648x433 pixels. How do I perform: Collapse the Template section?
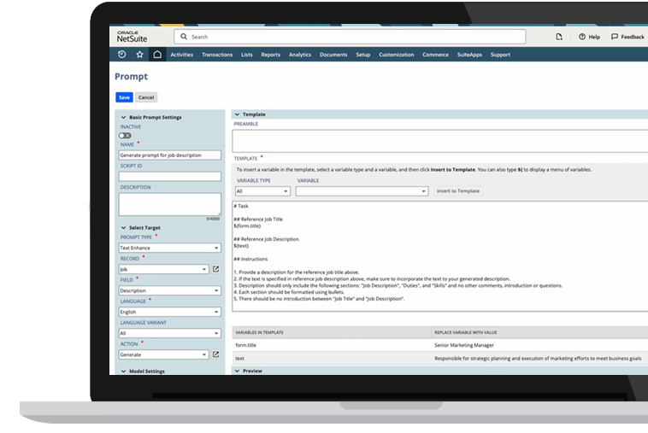(x=237, y=114)
